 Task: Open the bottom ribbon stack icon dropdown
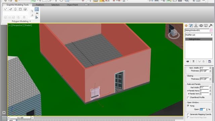click(x=37, y=17)
